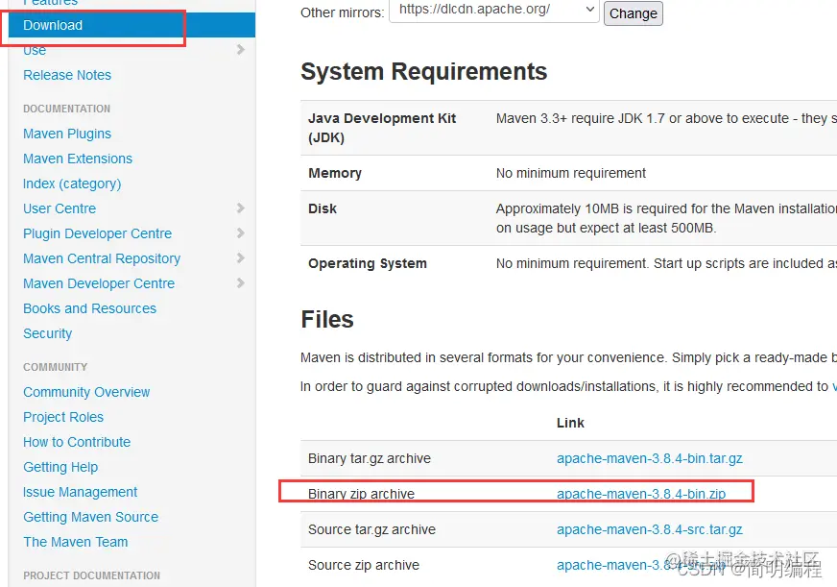Screen dimensions: 837x587
Task: Open The Maven Team page
Action: click(75, 542)
